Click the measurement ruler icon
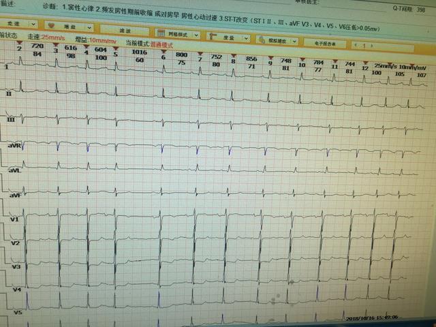This screenshot has width=436, height=327. pyautogui.click(x=213, y=36)
